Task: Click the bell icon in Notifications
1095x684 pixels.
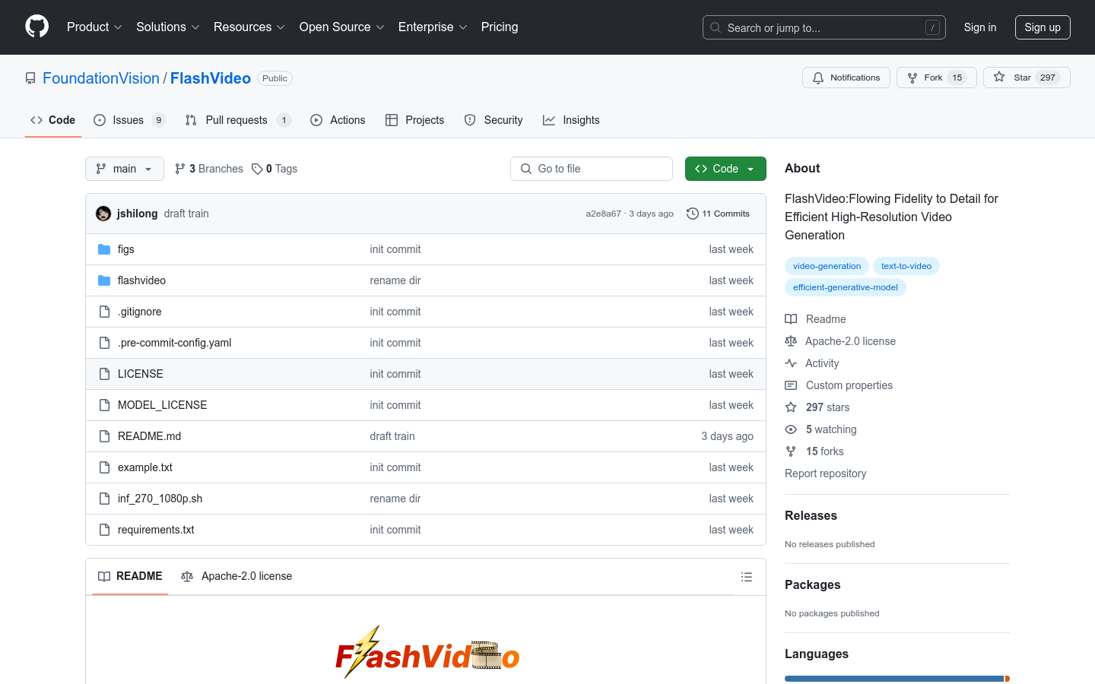Action: (818, 78)
